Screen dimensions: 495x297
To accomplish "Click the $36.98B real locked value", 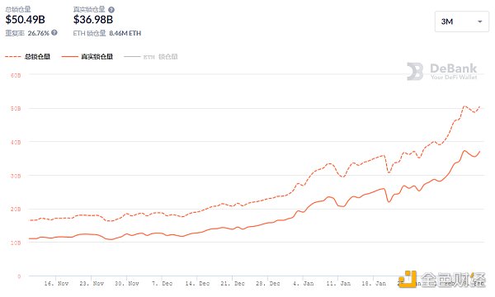I will (x=93, y=20).
